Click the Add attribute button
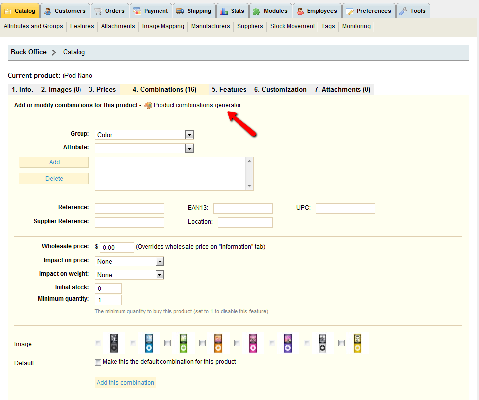 tap(54, 162)
